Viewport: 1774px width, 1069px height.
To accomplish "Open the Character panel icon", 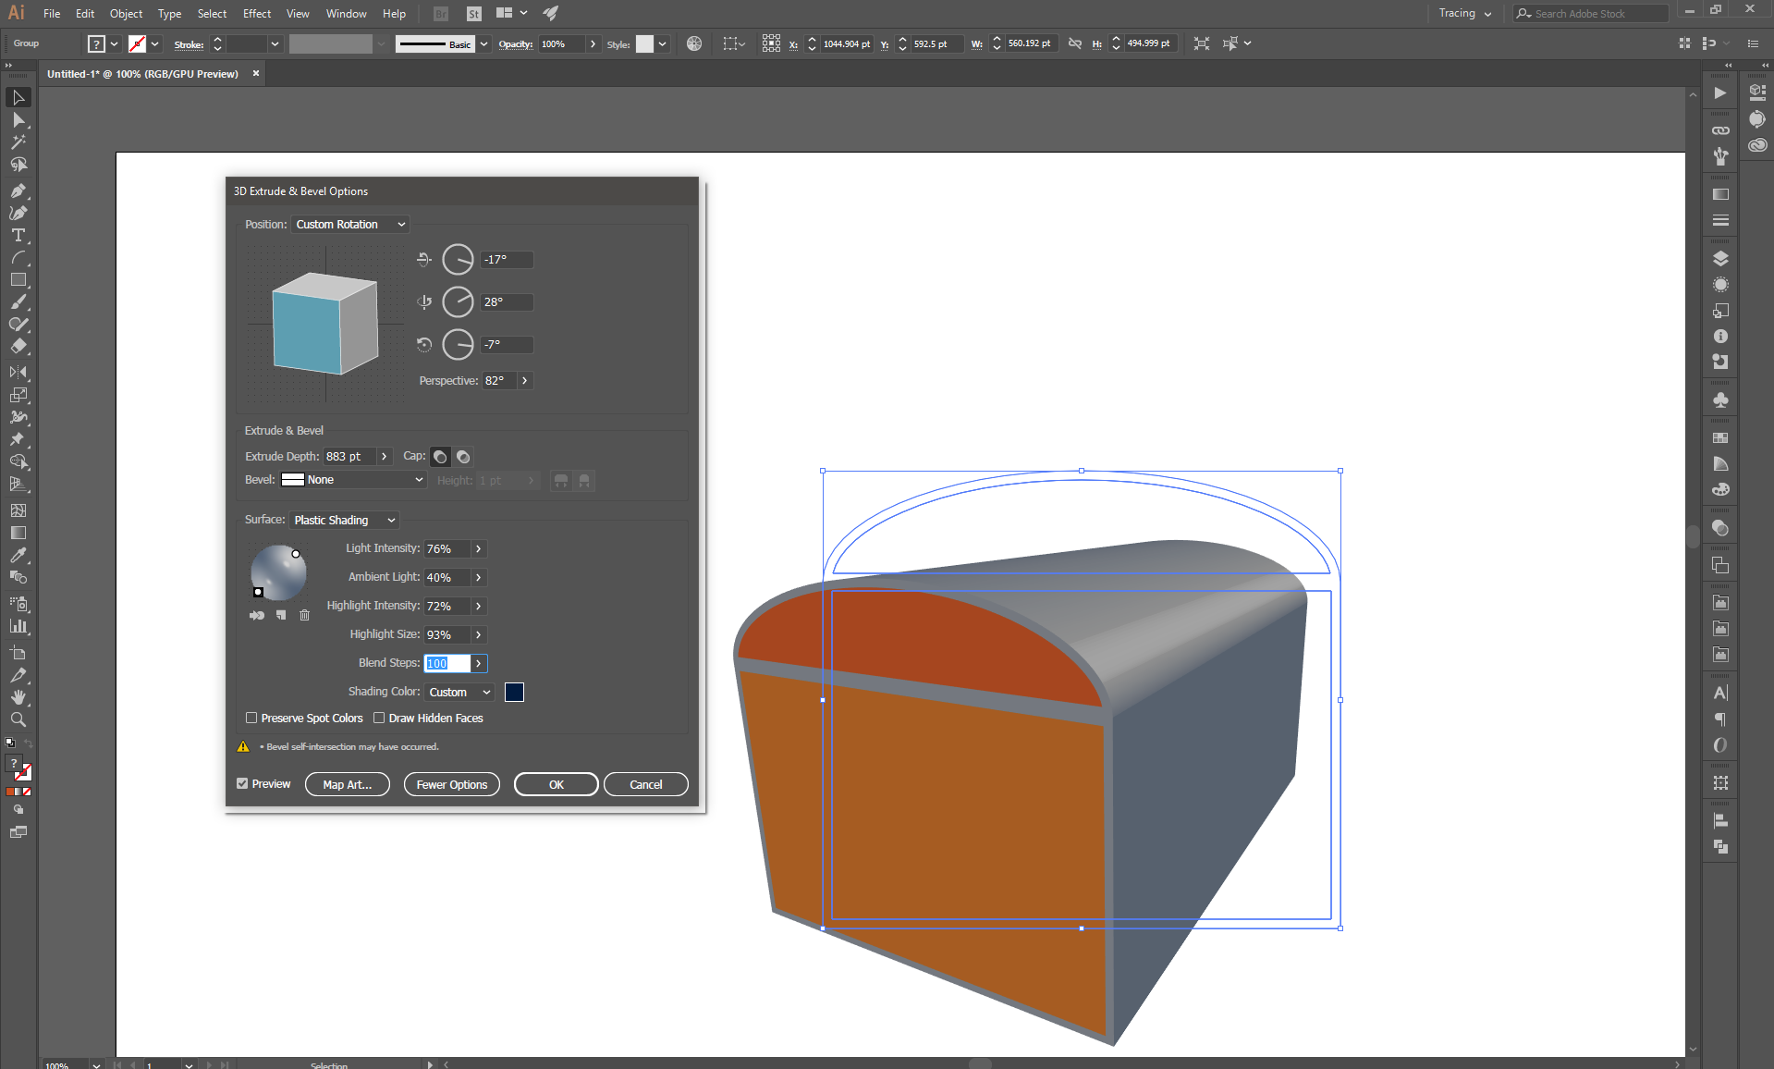I will [1720, 693].
